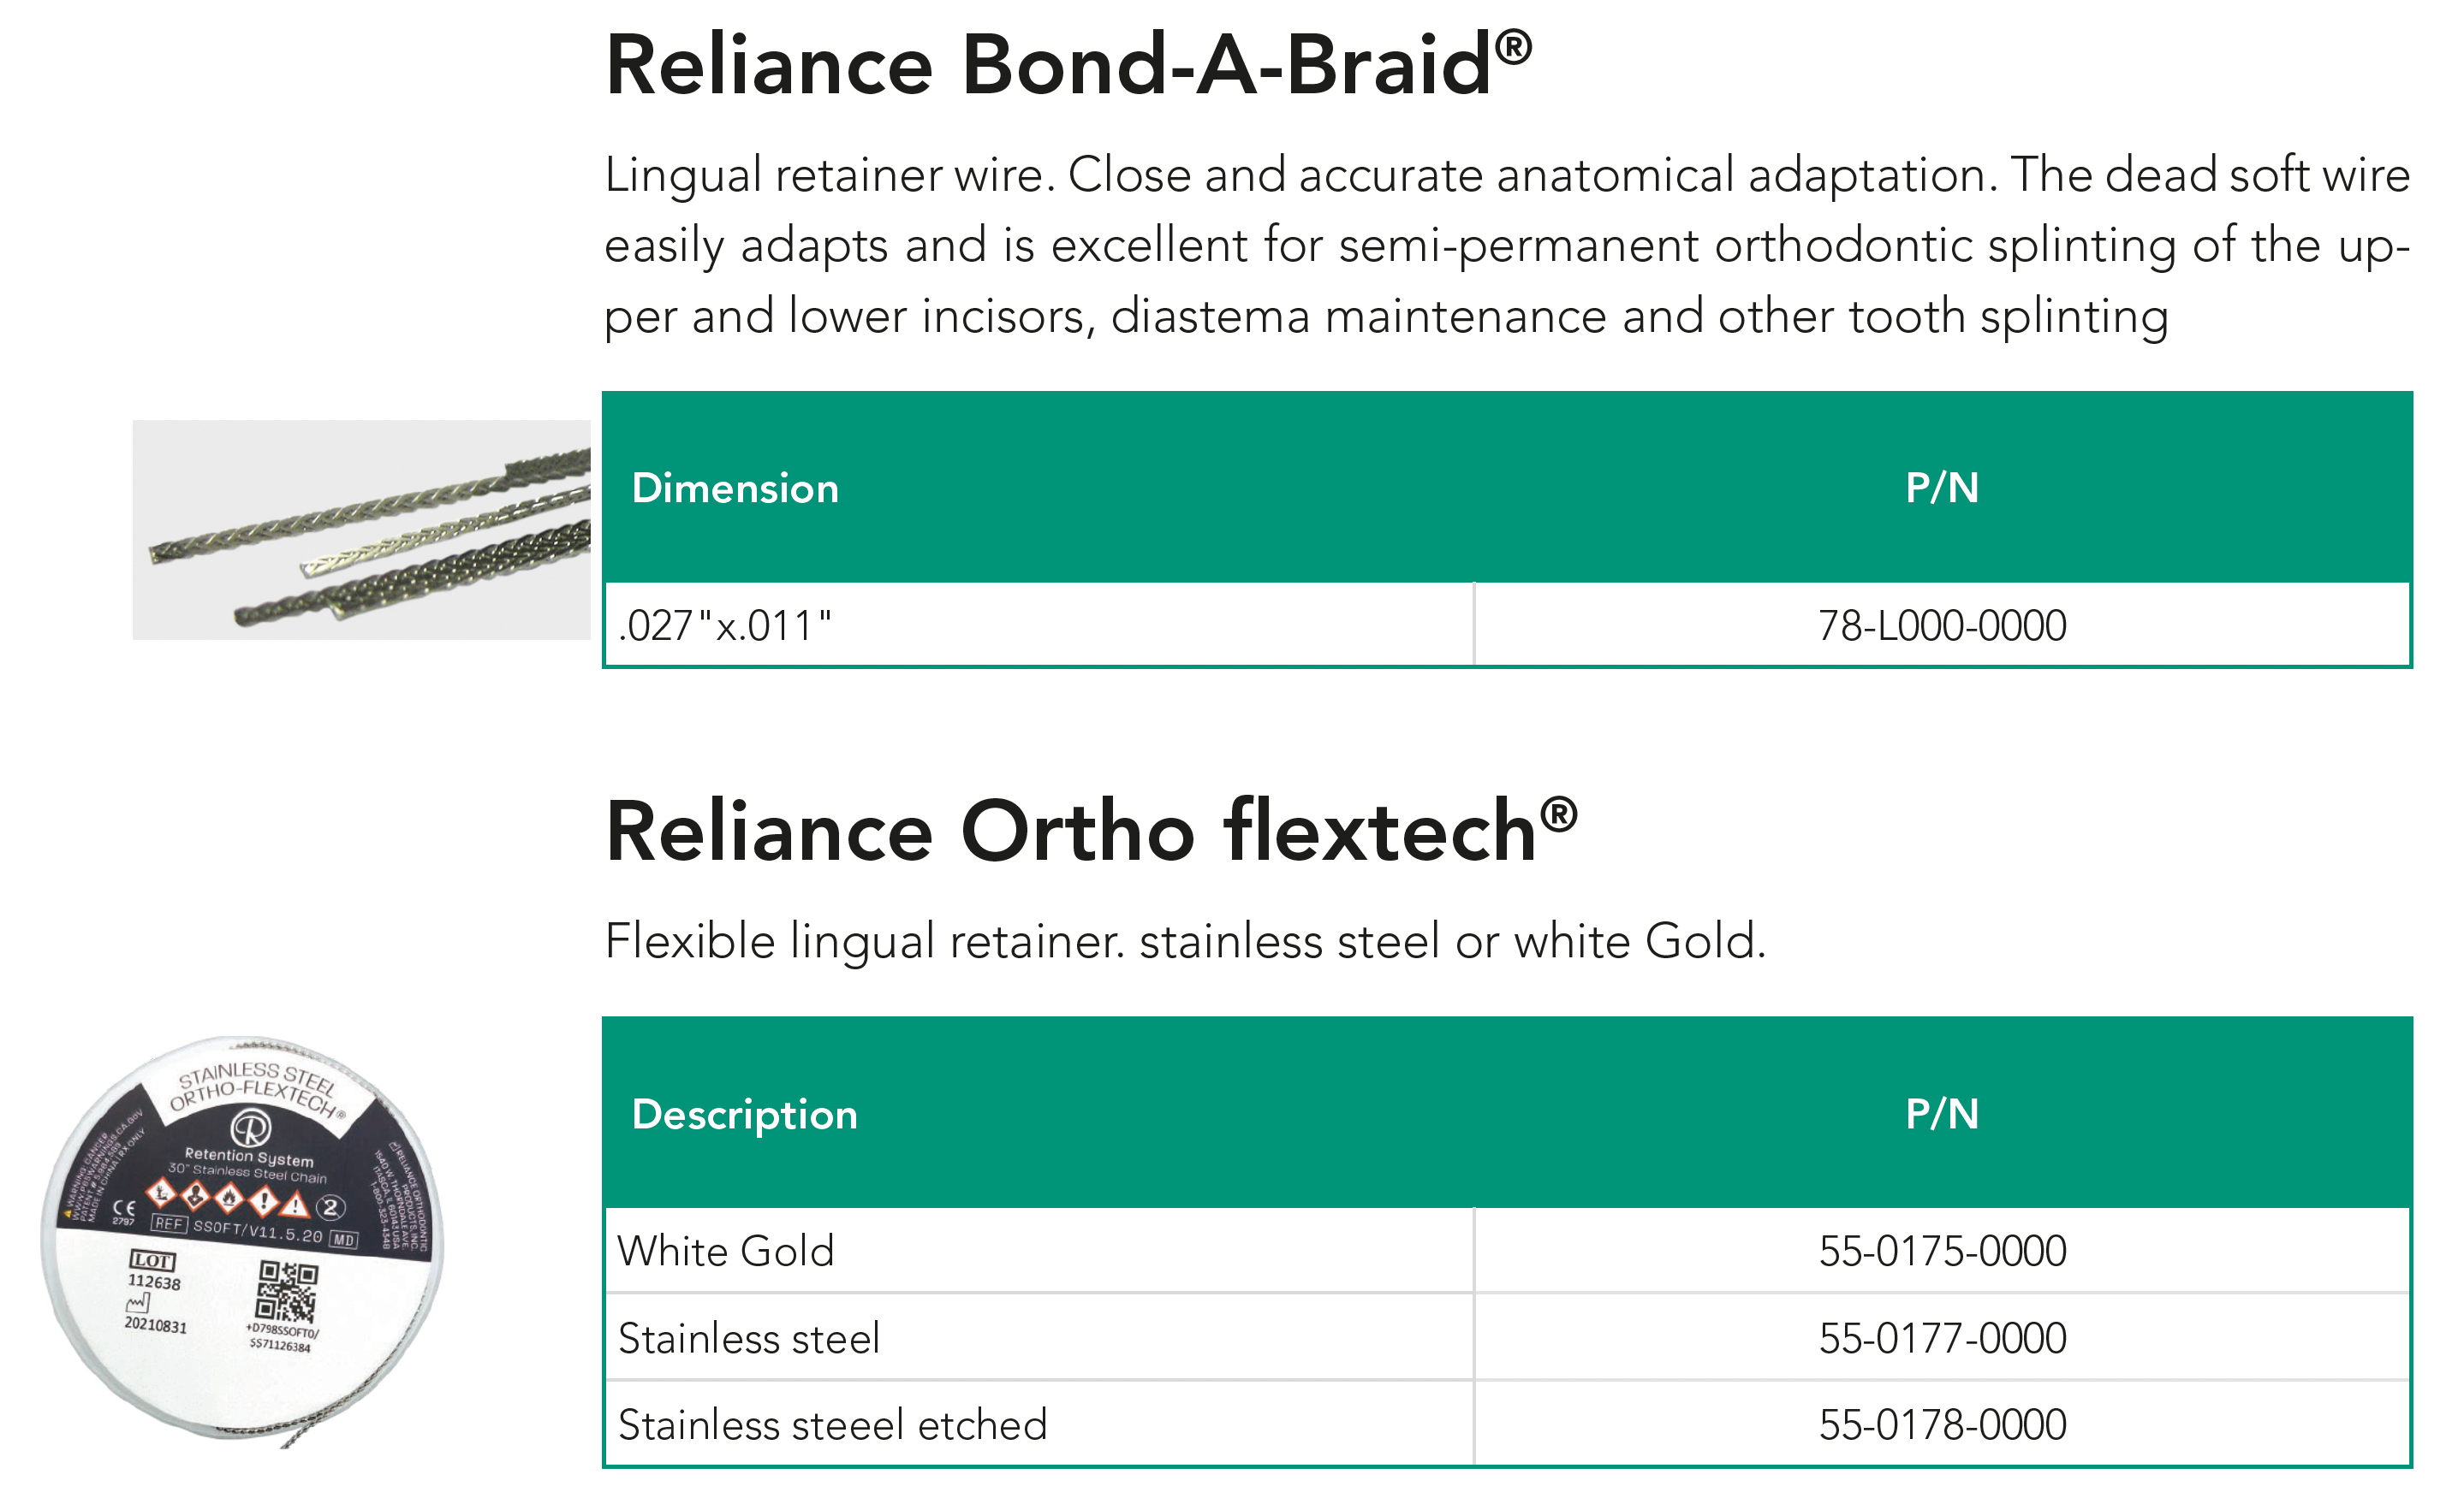Screen dimensions: 2464x1504
Task: Click the flexible lingual retainer description text
Action: [x=1185, y=941]
